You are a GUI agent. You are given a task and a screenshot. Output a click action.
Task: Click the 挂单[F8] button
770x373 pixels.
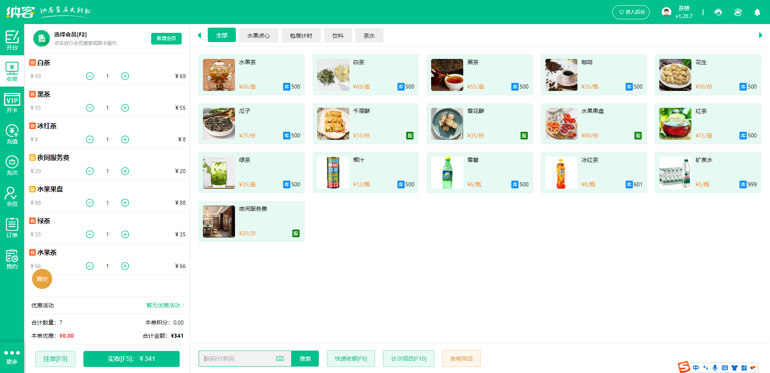pos(55,359)
